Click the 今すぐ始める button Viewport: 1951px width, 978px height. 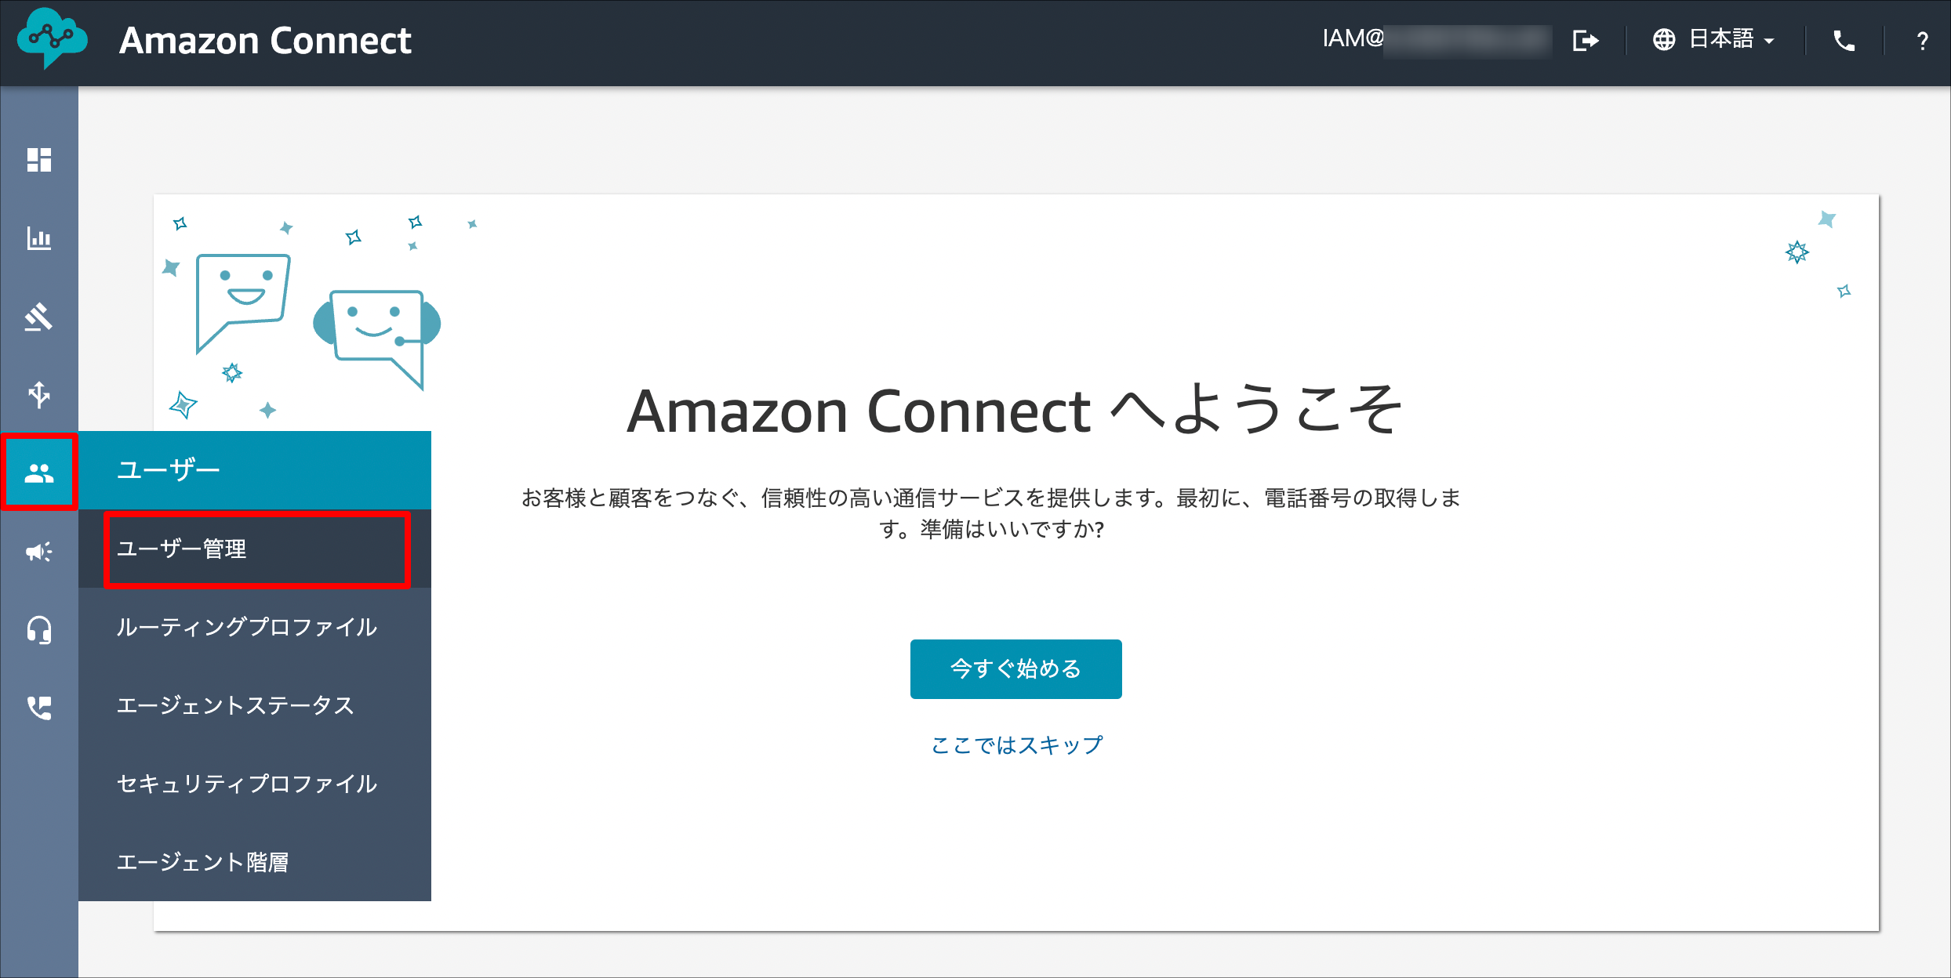click(1015, 668)
